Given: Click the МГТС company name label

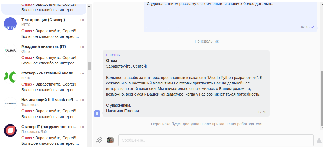Looking at the screenshot, I should (x=26, y=25).
